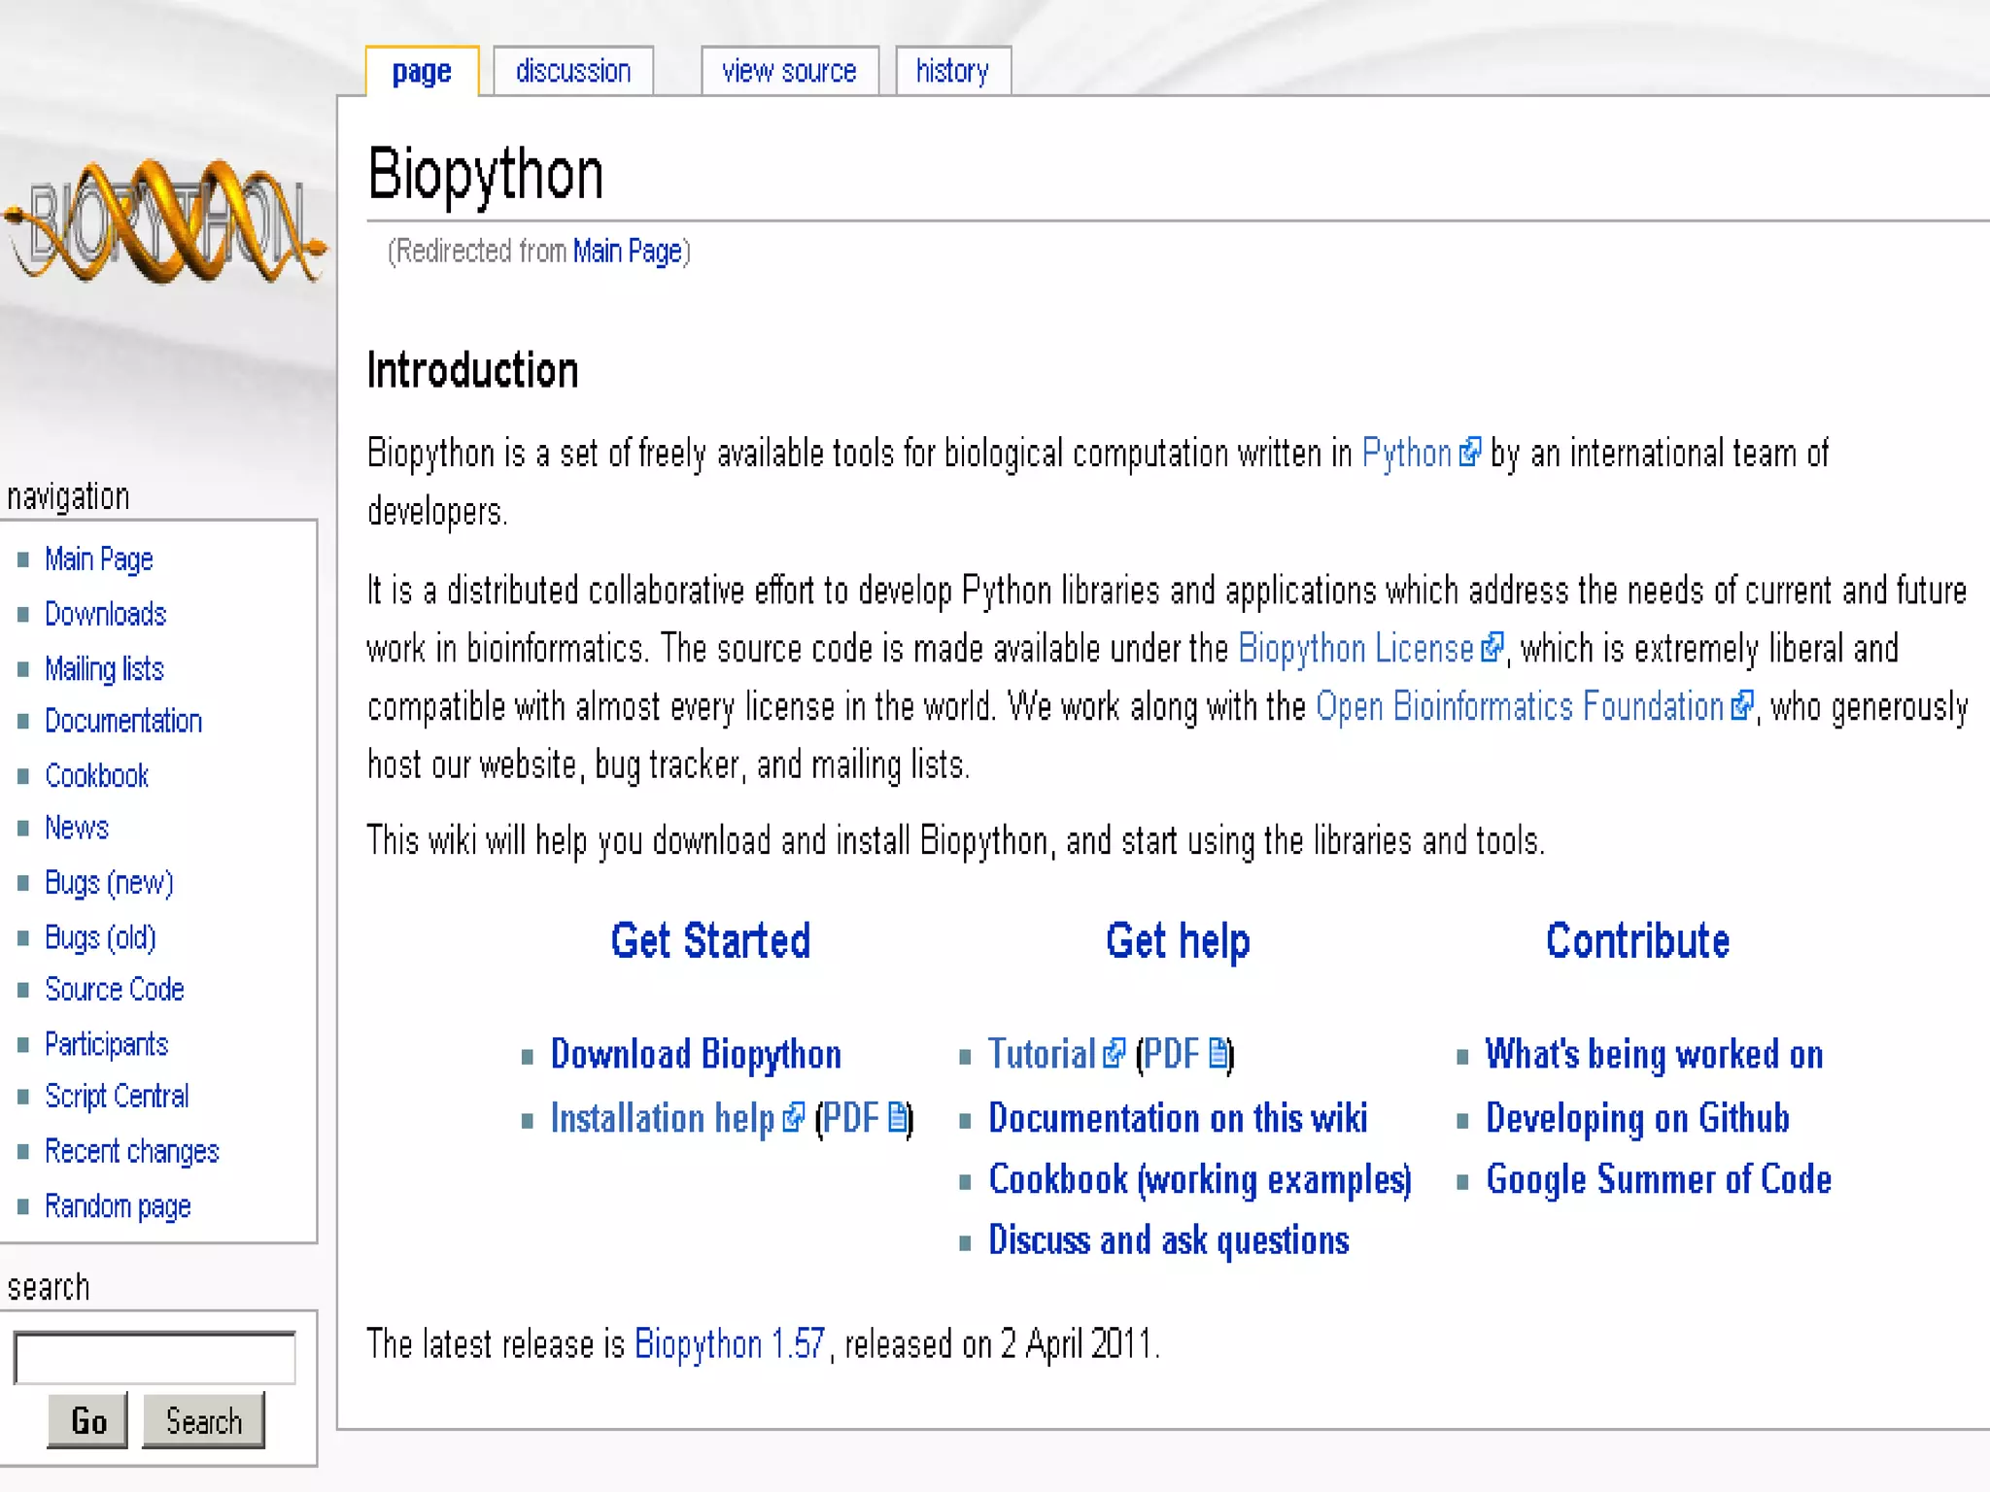The width and height of the screenshot is (1990, 1492).
Task: Open the Biopython 1.57 release link
Action: click(x=729, y=1344)
